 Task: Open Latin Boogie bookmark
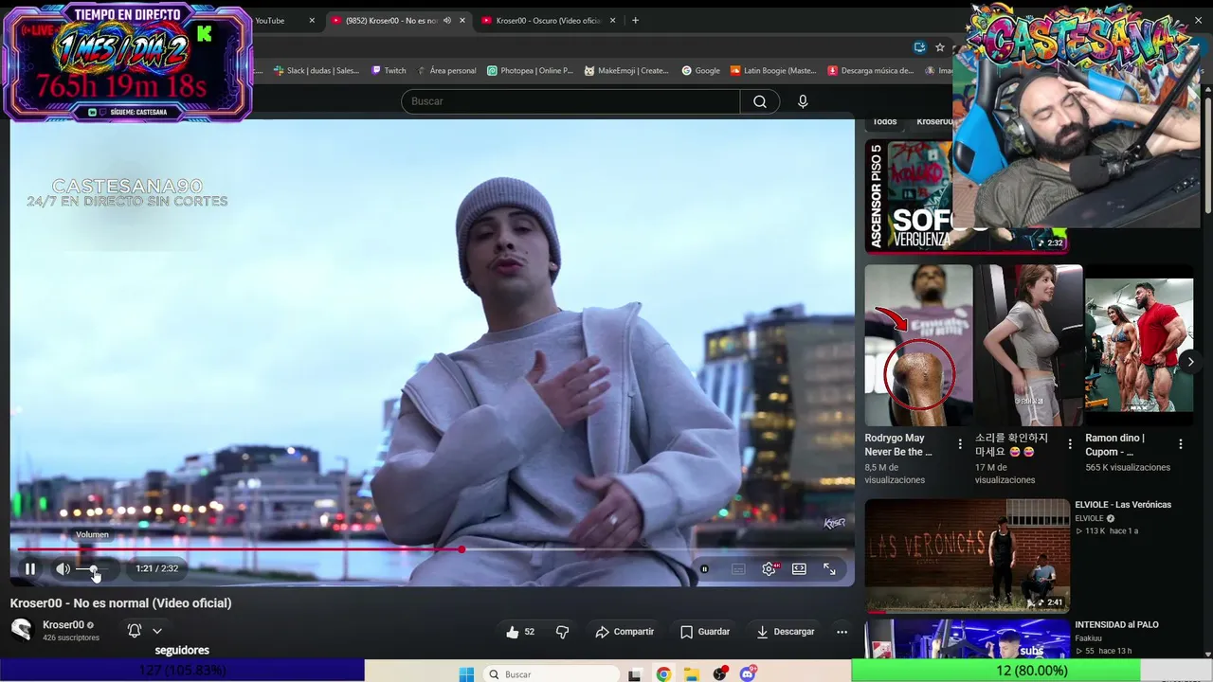coord(772,70)
